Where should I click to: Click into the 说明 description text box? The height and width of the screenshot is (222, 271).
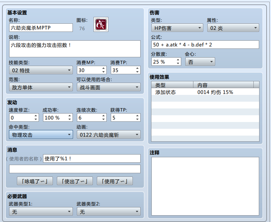(x=75, y=49)
